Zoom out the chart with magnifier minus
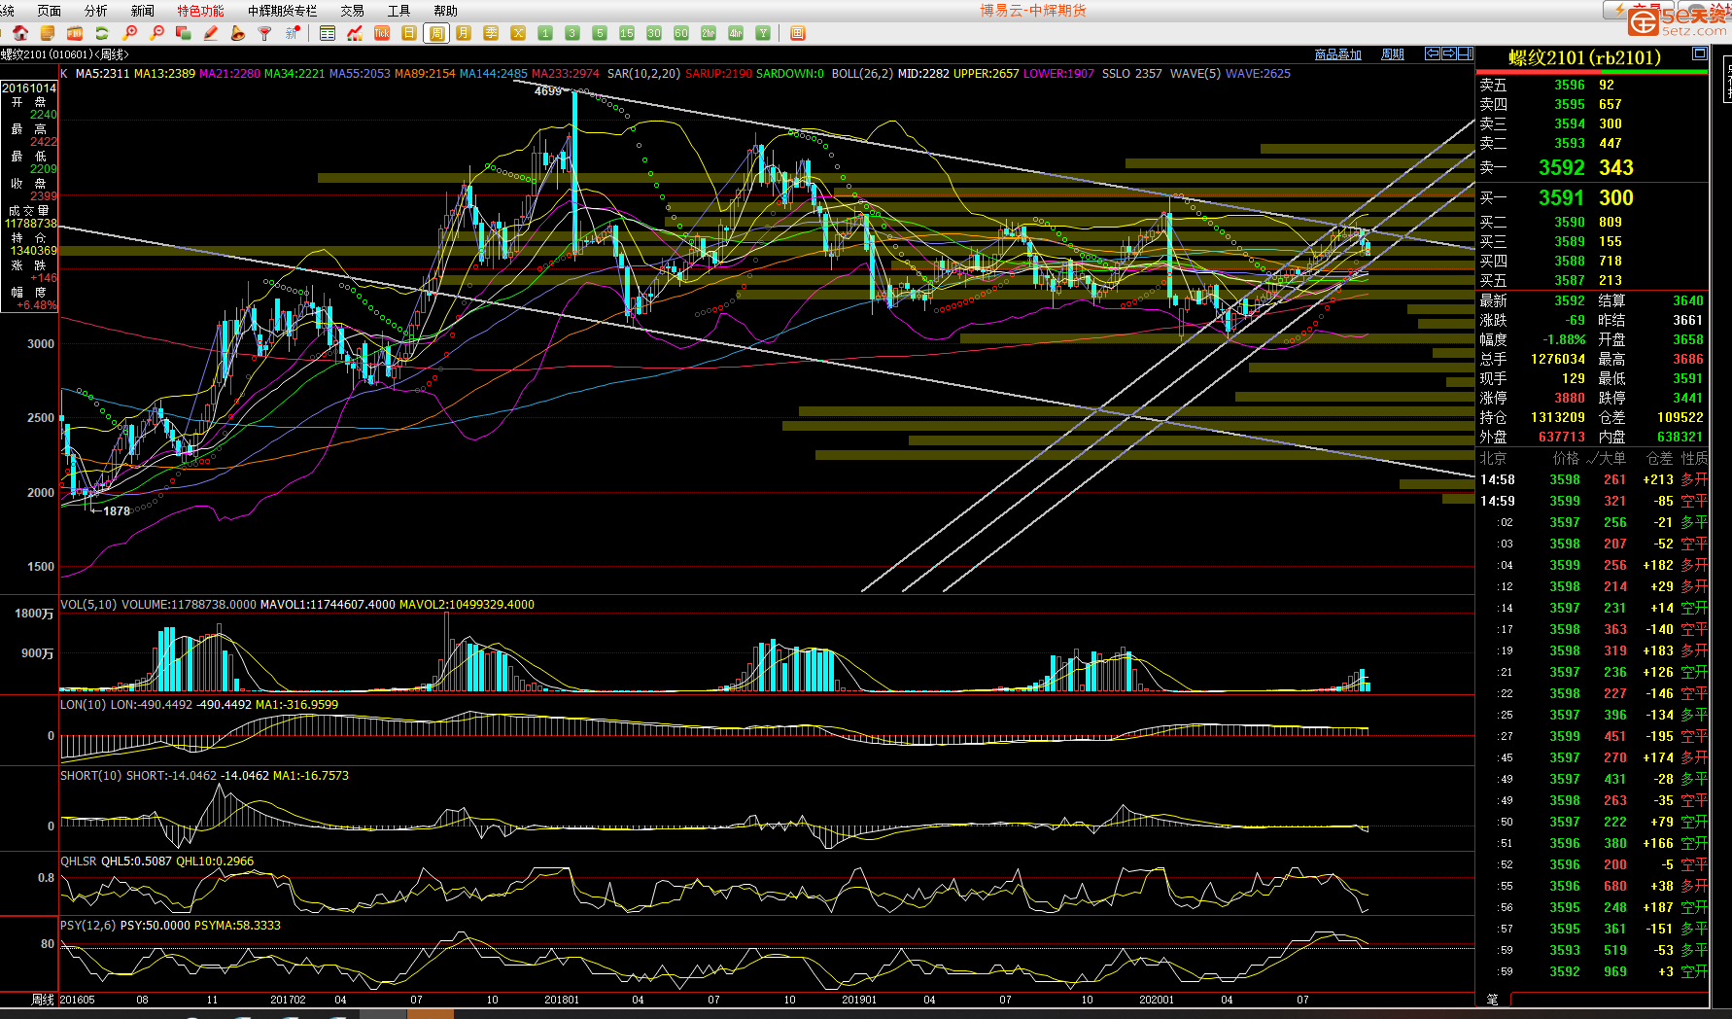Viewport: 1732px width, 1019px height. pos(156,33)
